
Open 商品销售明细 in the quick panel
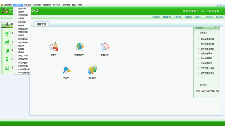tap(206, 54)
